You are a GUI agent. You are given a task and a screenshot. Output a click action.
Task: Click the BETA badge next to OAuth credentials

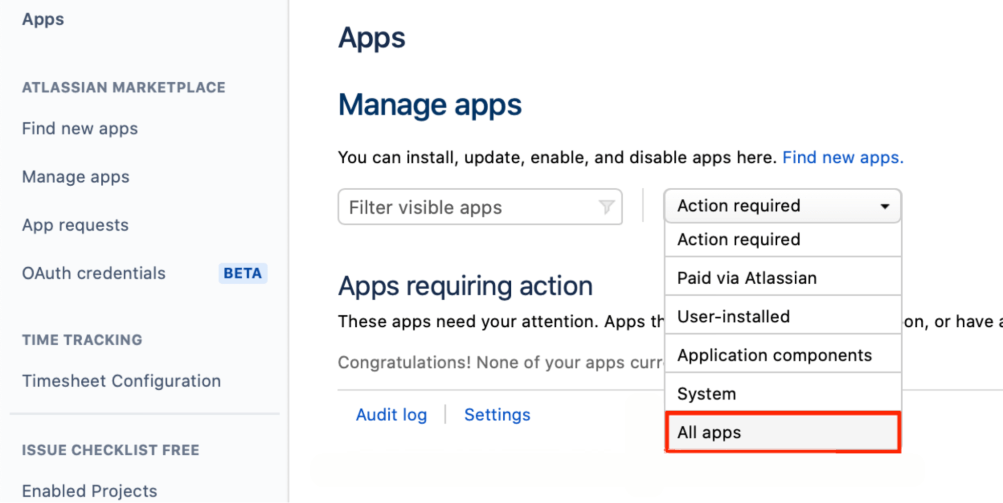243,273
